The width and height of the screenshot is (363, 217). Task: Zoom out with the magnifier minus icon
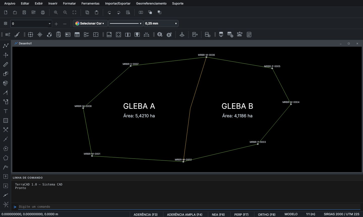[65, 12]
